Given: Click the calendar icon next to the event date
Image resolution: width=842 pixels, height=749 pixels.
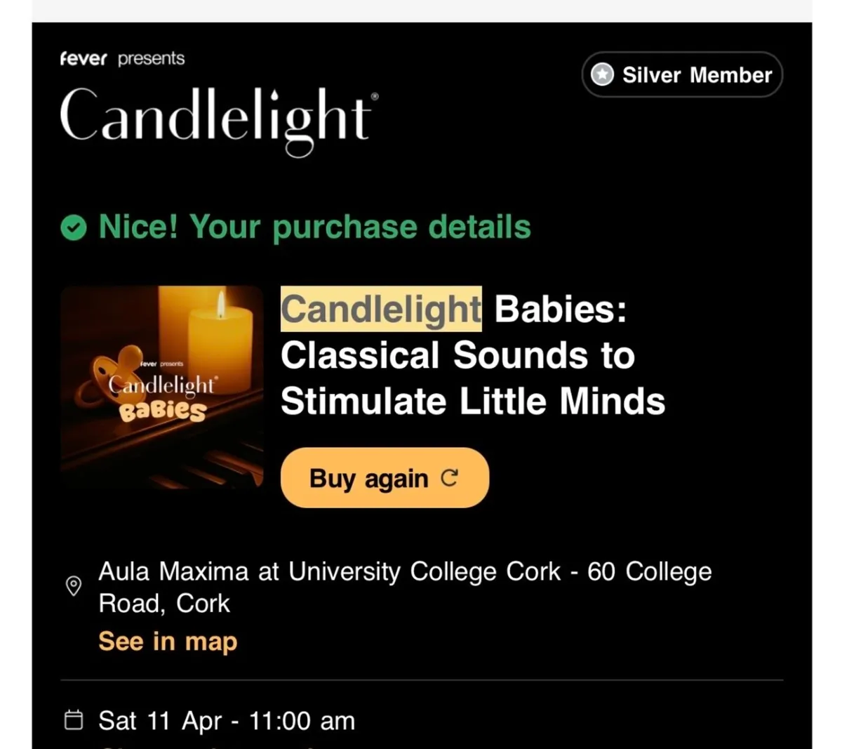Looking at the screenshot, I should pyautogui.click(x=73, y=720).
